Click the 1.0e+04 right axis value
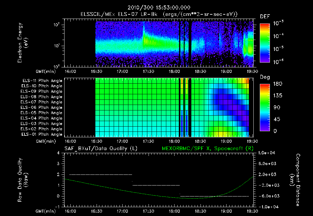Viewport: 313px width, 216px height. tap(267, 153)
